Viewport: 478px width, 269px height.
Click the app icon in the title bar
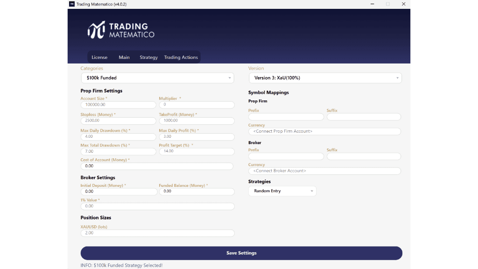(x=71, y=4)
